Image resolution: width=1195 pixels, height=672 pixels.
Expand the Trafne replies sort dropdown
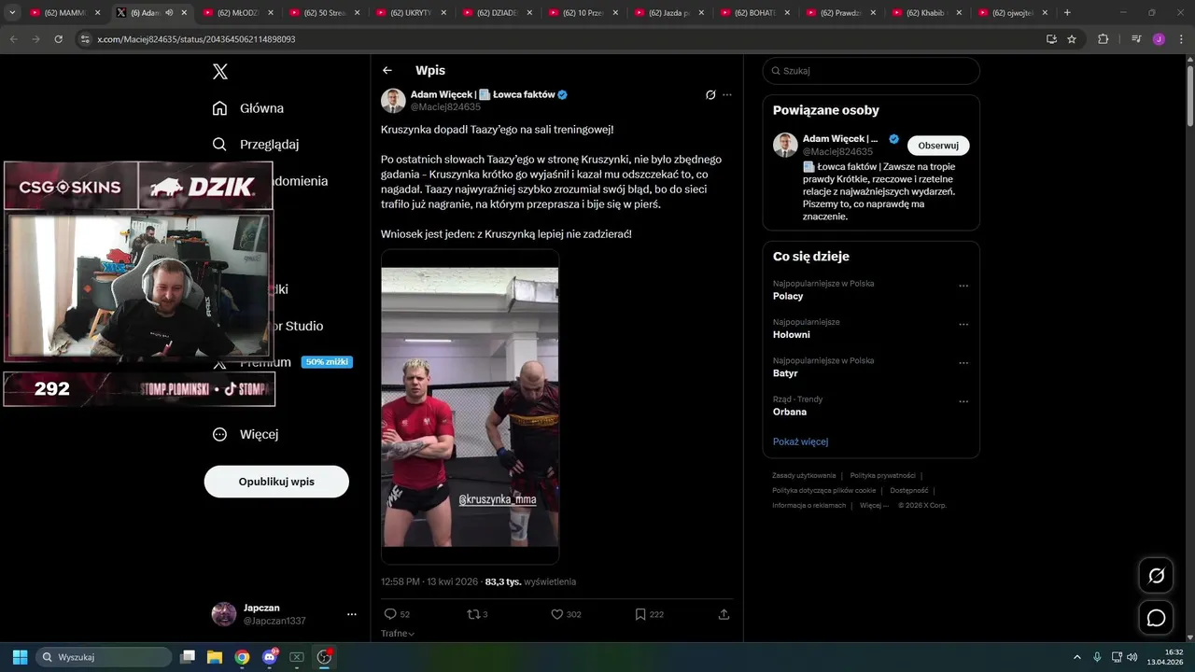pos(398,634)
